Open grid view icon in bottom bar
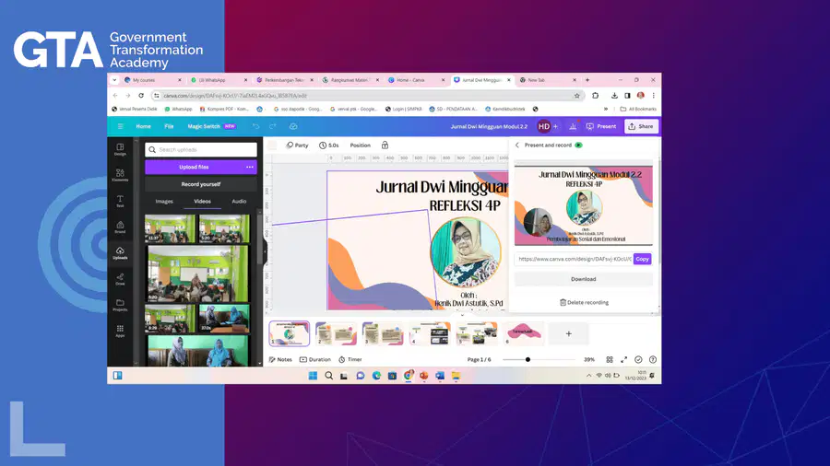The image size is (830, 466). pos(610,359)
